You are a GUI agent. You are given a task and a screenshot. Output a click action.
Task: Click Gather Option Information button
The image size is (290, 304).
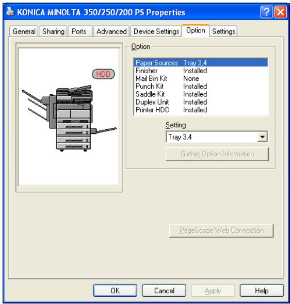(217, 154)
